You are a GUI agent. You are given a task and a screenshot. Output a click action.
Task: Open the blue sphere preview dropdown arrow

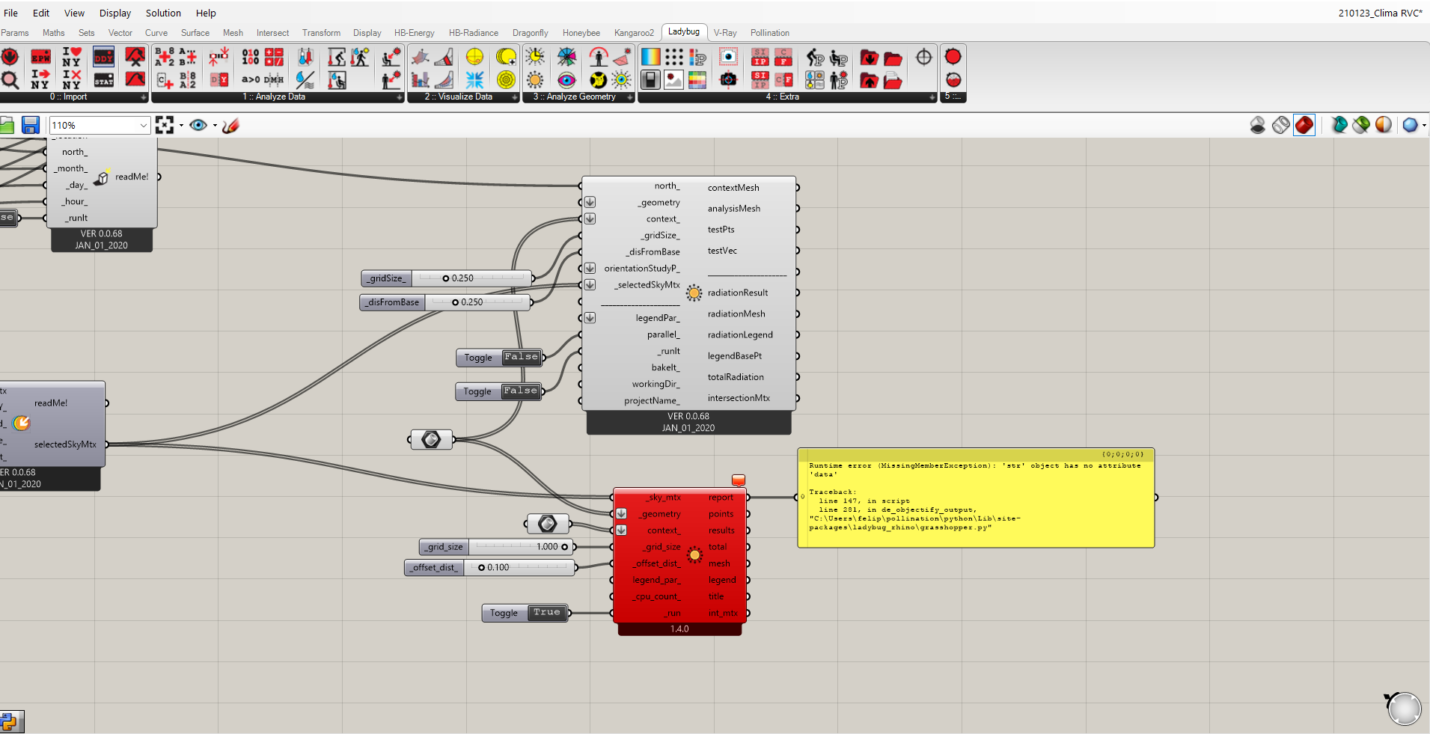[1424, 126]
